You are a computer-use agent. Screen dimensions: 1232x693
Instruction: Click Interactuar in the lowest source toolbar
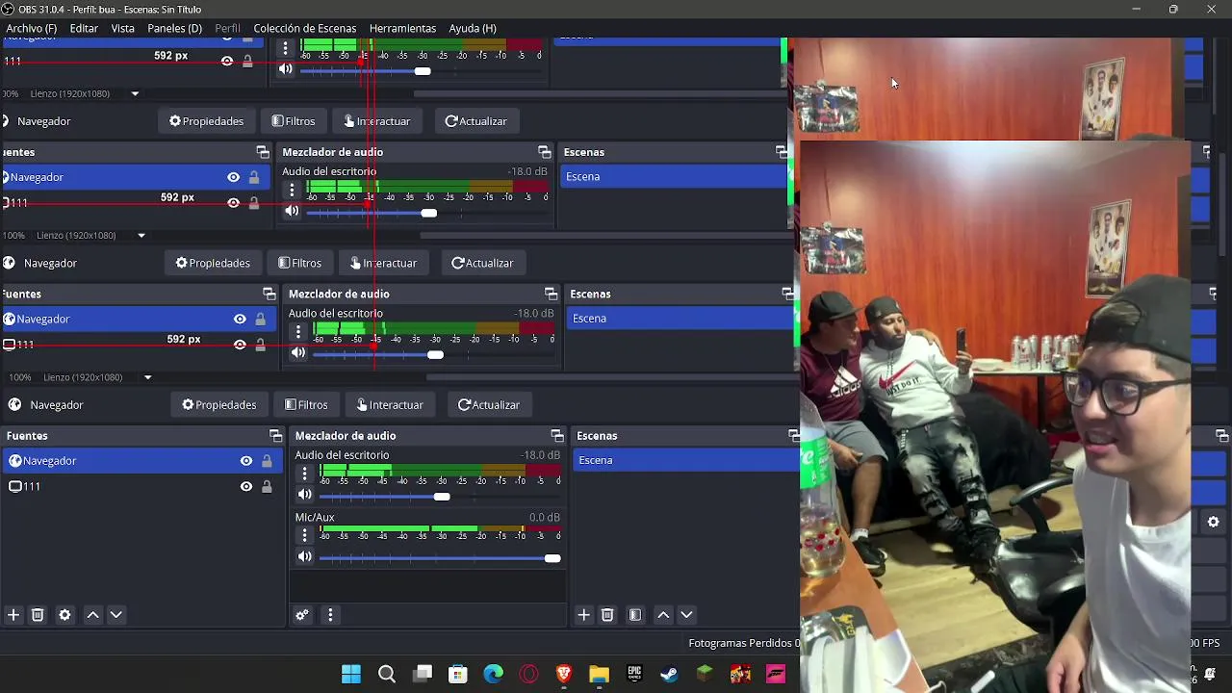tap(390, 405)
